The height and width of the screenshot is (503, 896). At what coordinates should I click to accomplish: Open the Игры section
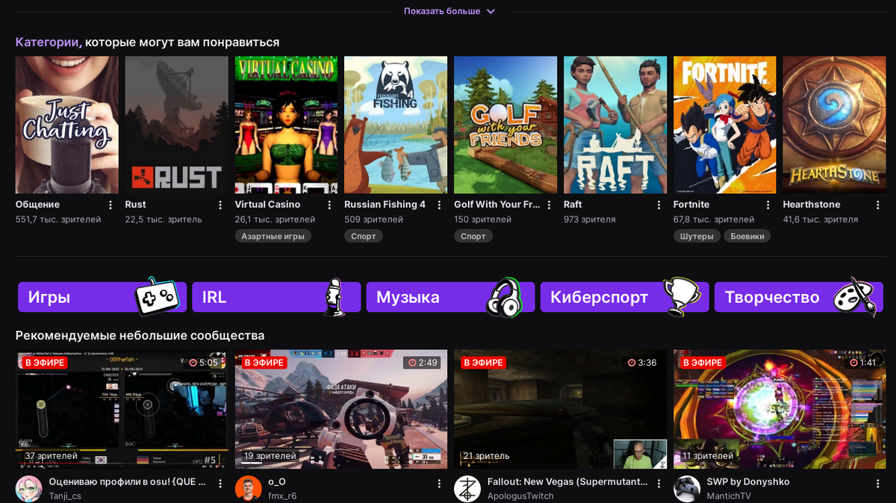pyautogui.click(x=102, y=297)
